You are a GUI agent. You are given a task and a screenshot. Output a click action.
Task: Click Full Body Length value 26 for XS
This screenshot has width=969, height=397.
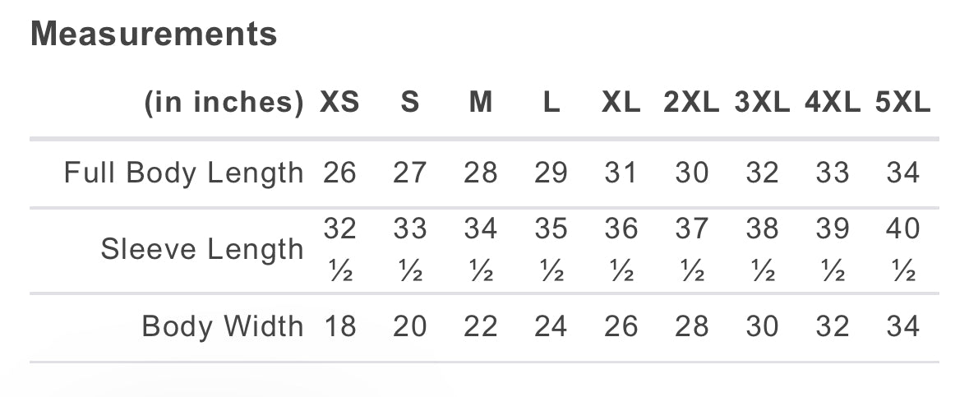point(339,173)
